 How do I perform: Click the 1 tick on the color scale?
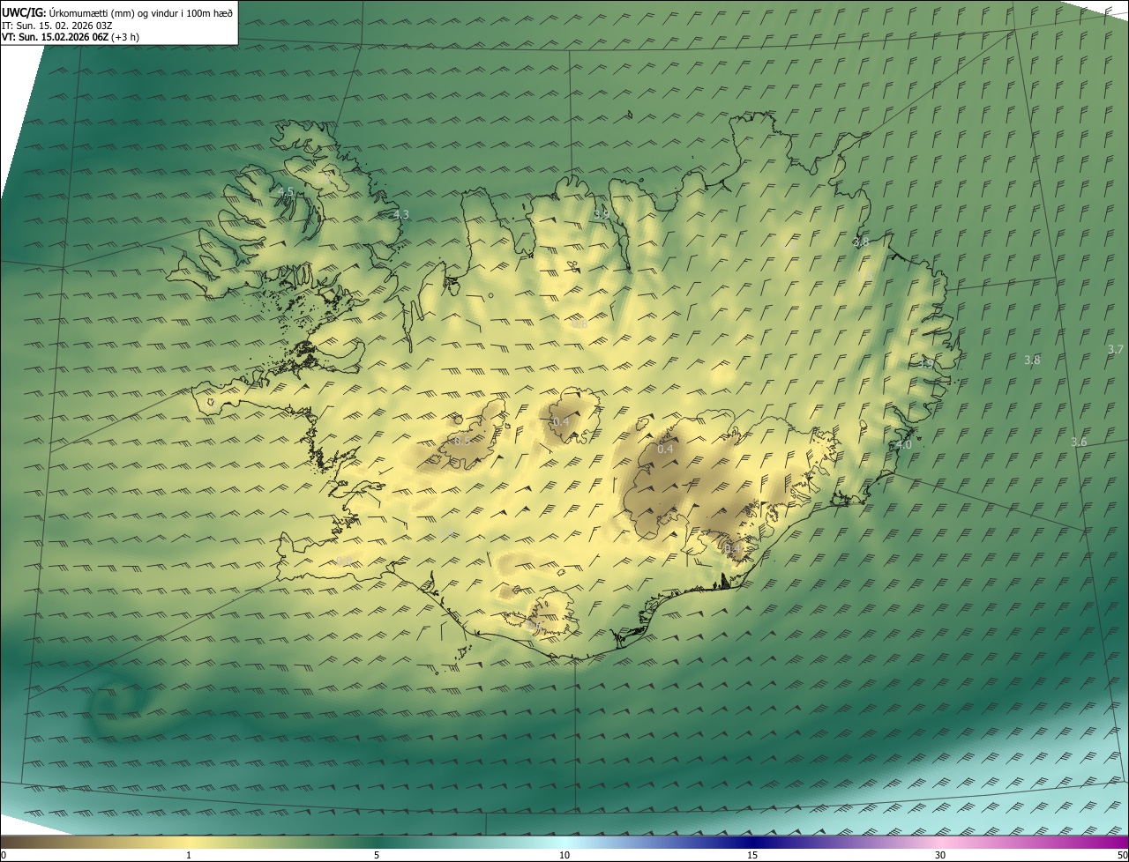pos(189,855)
